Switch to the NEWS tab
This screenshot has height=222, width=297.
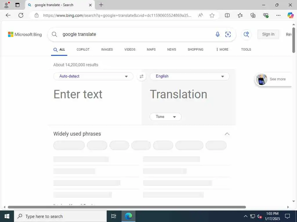[172, 49]
